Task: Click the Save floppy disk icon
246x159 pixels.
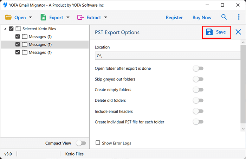Action: pyautogui.click(x=209, y=32)
